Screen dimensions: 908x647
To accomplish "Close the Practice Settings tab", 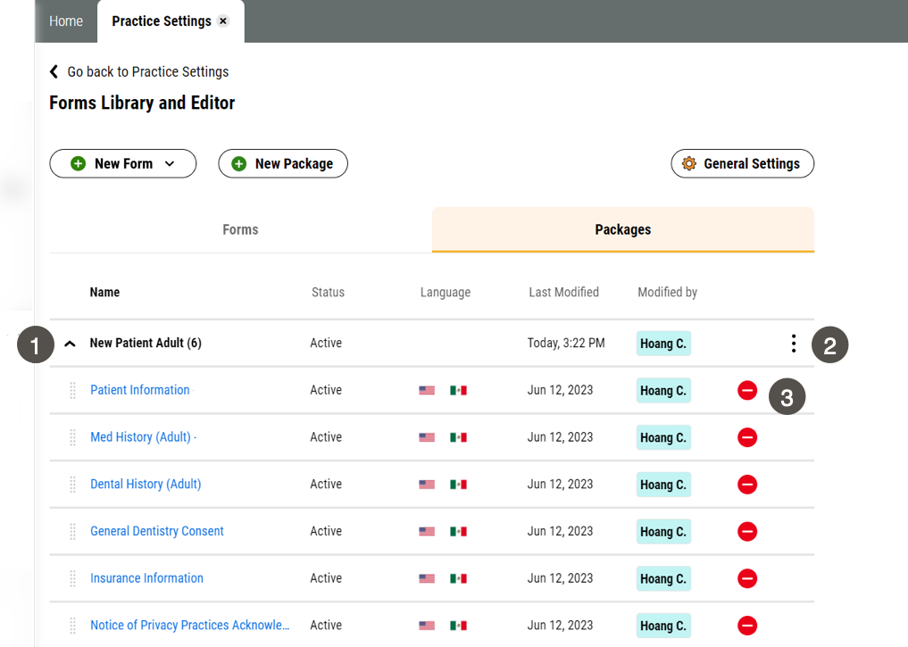I will tap(223, 21).
